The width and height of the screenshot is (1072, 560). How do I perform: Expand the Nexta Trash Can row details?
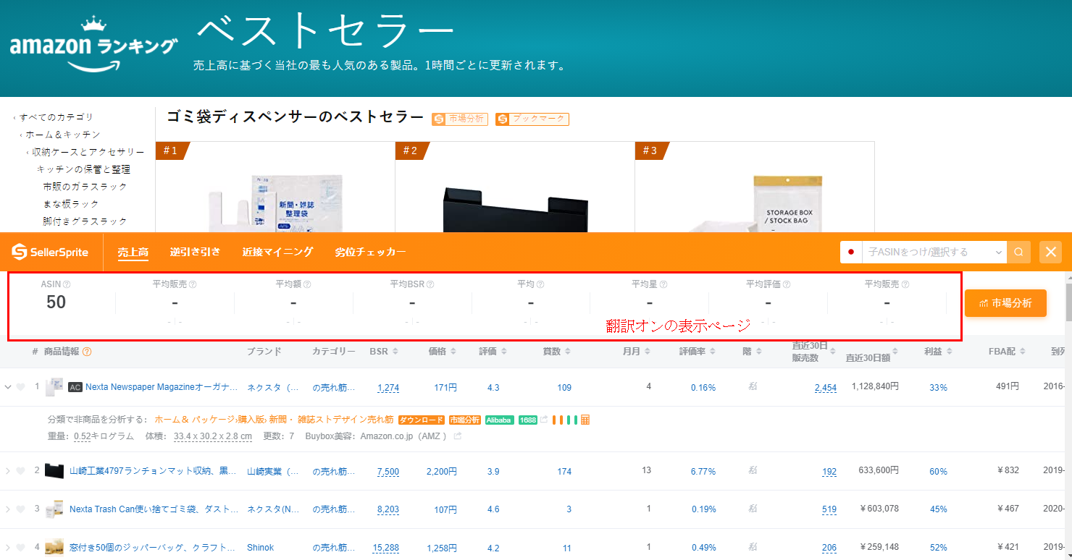(8, 509)
